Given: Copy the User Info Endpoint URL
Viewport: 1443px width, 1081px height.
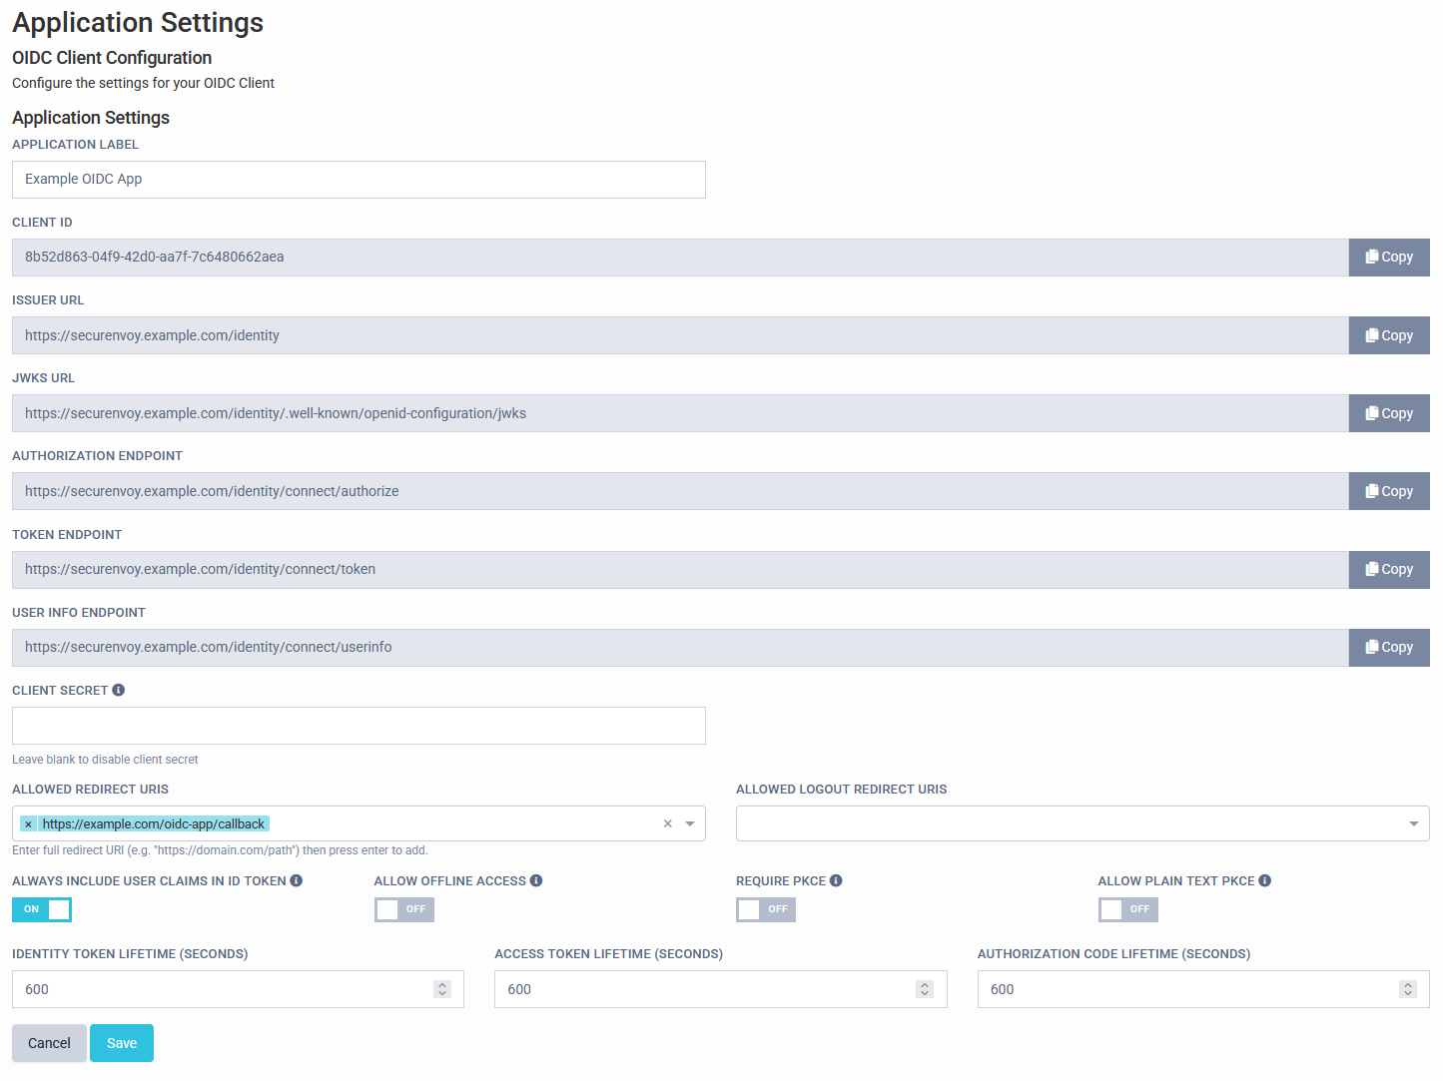Looking at the screenshot, I should pos(1389,648).
